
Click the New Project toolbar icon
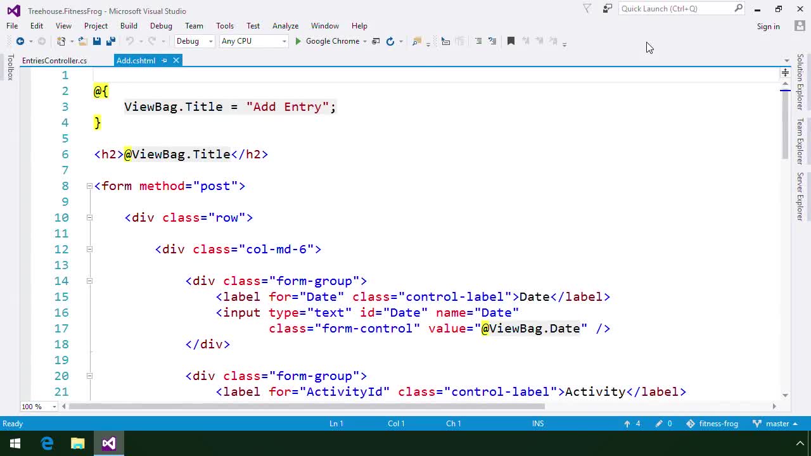click(x=61, y=41)
